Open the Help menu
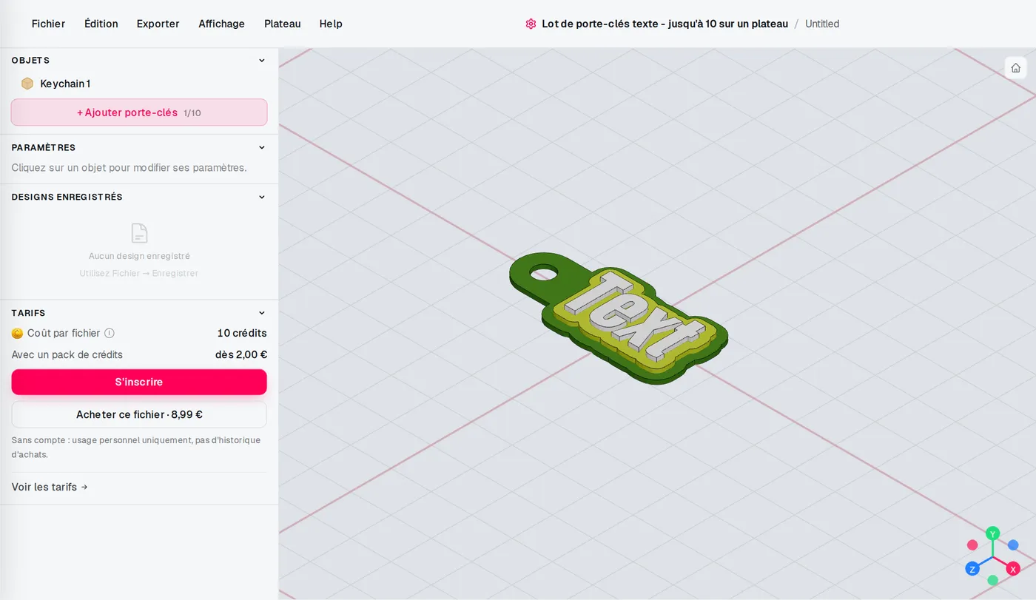The width and height of the screenshot is (1036, 600). 331,24
